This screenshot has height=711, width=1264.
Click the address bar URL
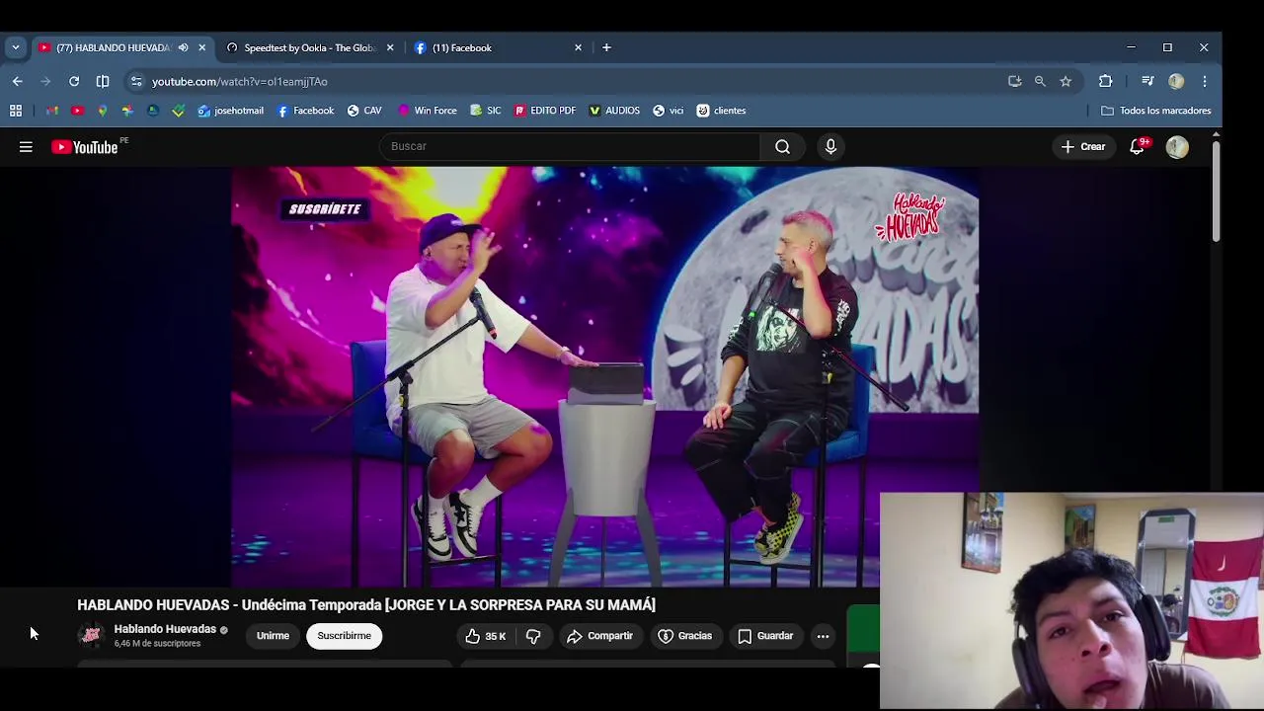[240, 81]
